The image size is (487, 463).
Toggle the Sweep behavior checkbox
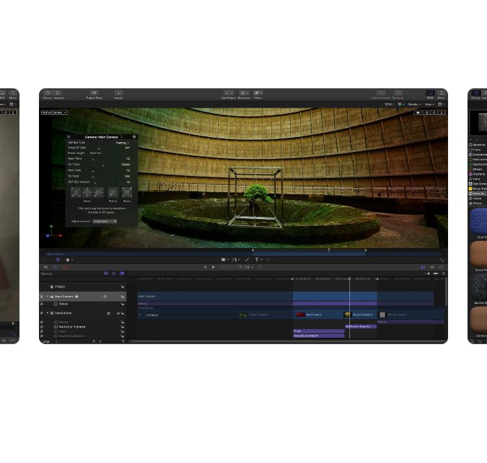point(42,304)
